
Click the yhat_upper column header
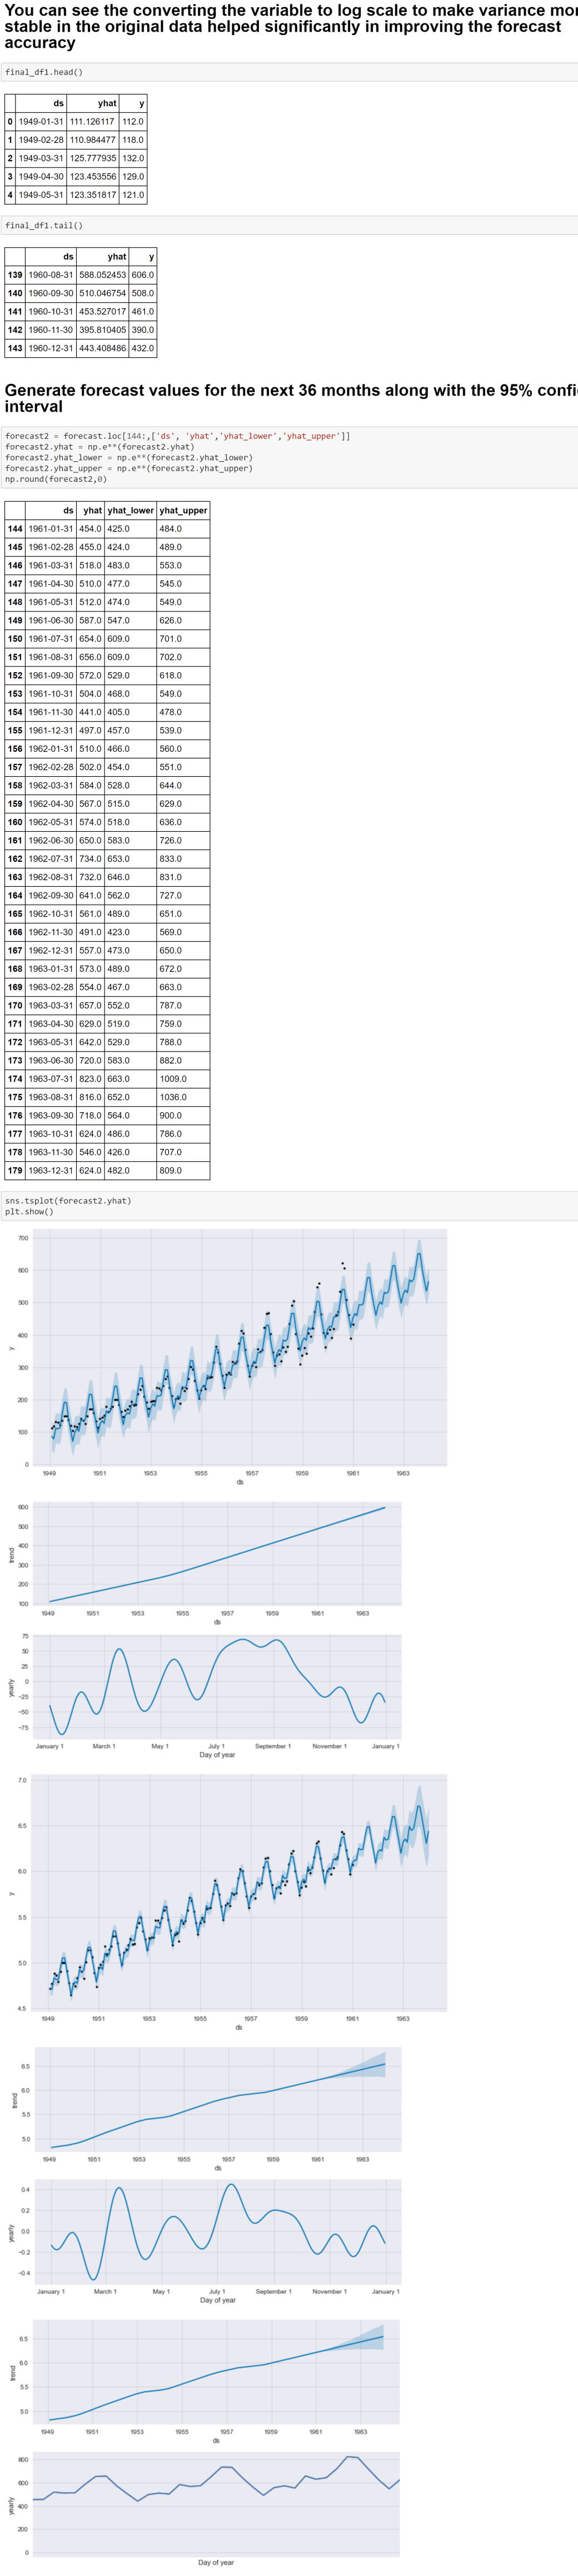184,510
